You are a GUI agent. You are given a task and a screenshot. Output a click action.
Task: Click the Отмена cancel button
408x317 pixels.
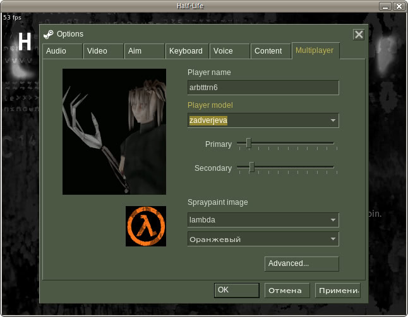pos(287,290)
